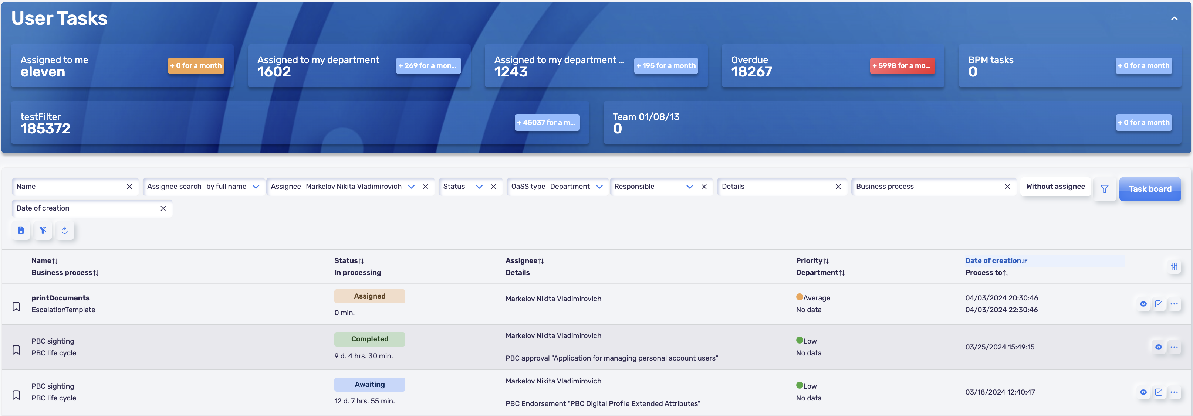Sort by Department column
Screen dimensions: 1193x416
pos(820,273)
